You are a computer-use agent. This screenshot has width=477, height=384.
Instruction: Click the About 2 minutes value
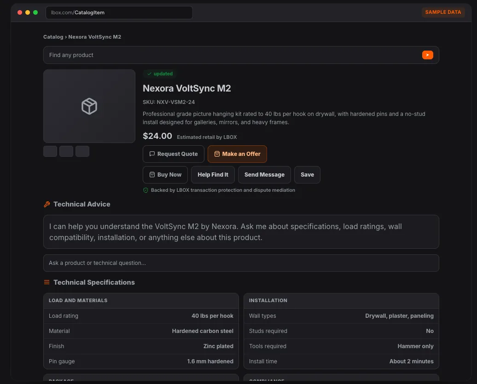coord(412,361)
